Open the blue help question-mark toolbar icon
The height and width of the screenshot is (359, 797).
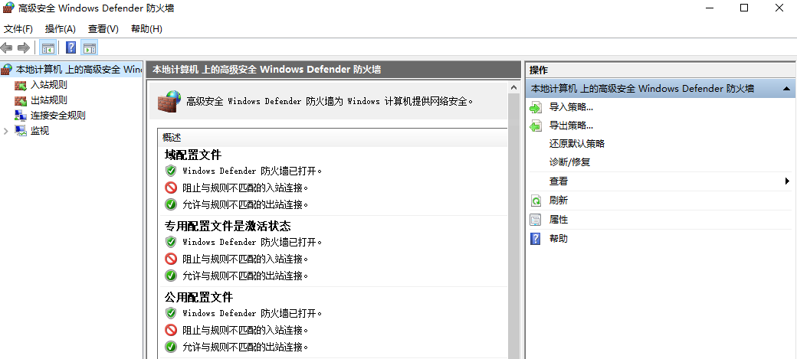coord(71,47)
